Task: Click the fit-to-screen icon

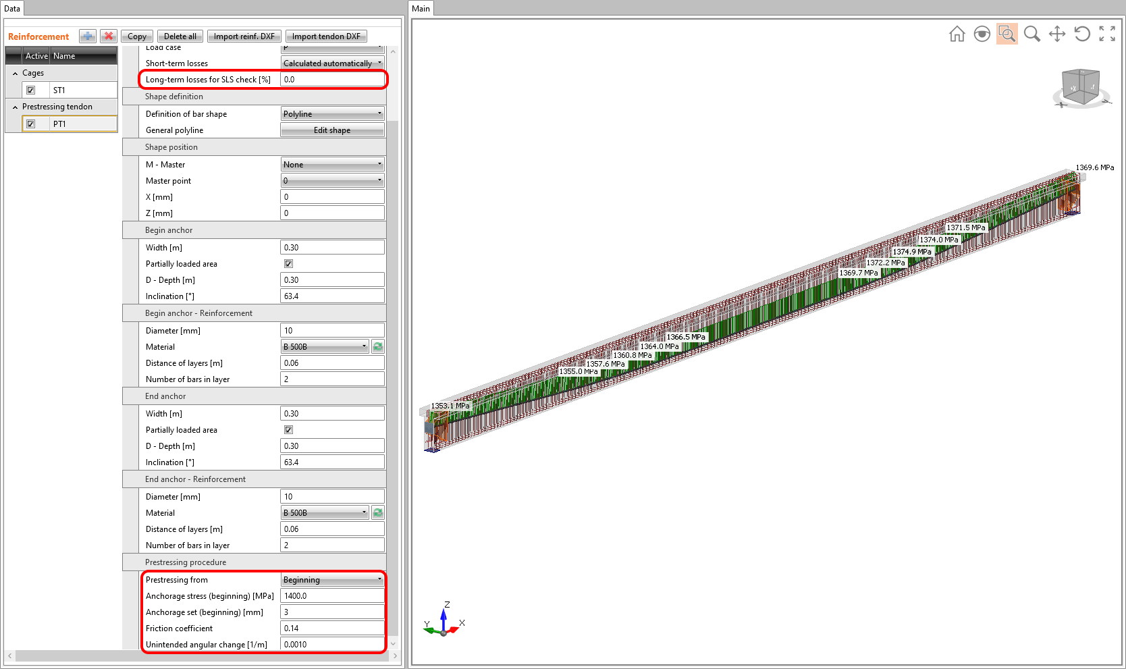Action: coord(1106,34)
